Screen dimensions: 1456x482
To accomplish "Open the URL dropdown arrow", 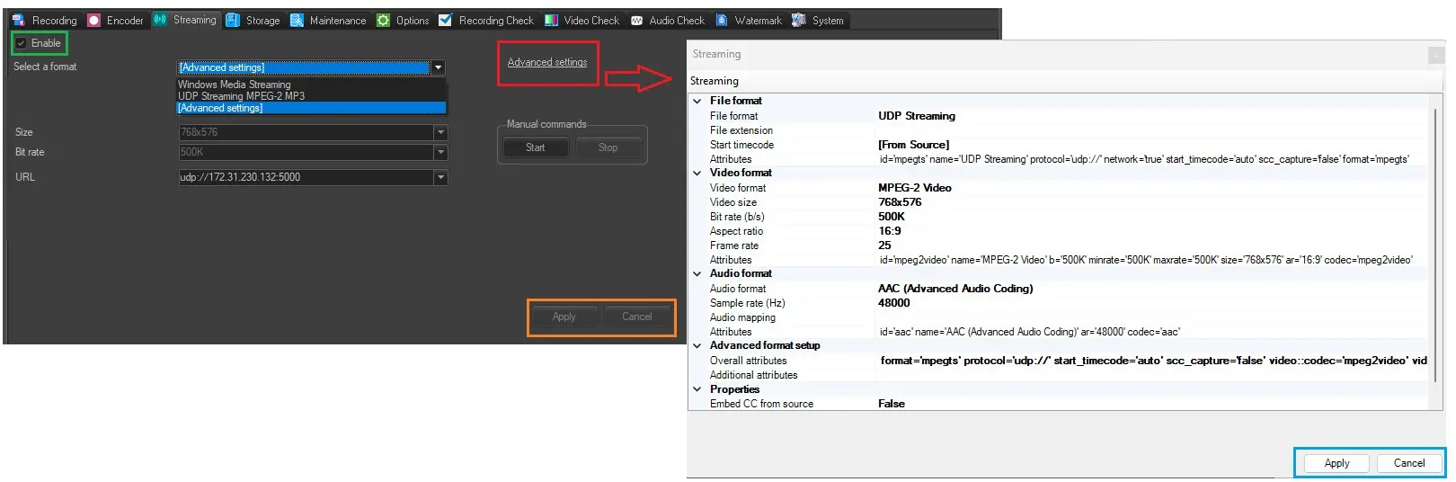I will click(x=440, y=177).
